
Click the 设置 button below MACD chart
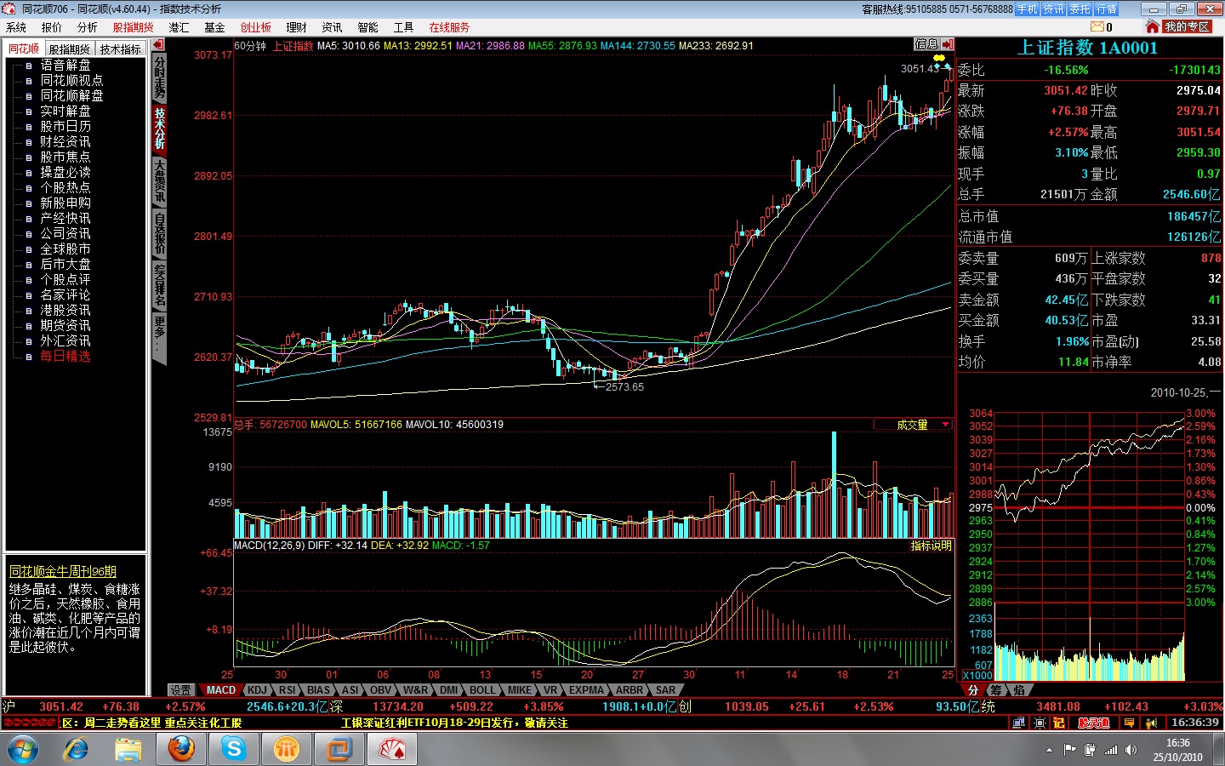coord(180,690)
